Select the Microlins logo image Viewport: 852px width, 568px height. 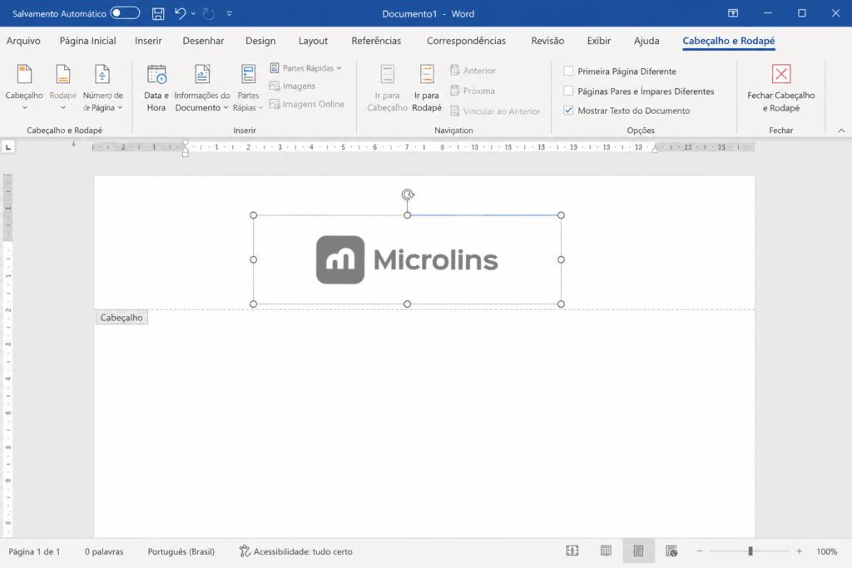(407, 259)
